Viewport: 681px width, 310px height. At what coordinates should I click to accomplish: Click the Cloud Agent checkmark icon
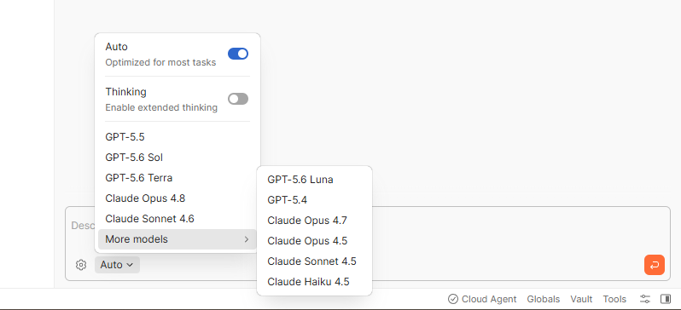(x=453, y=299)
